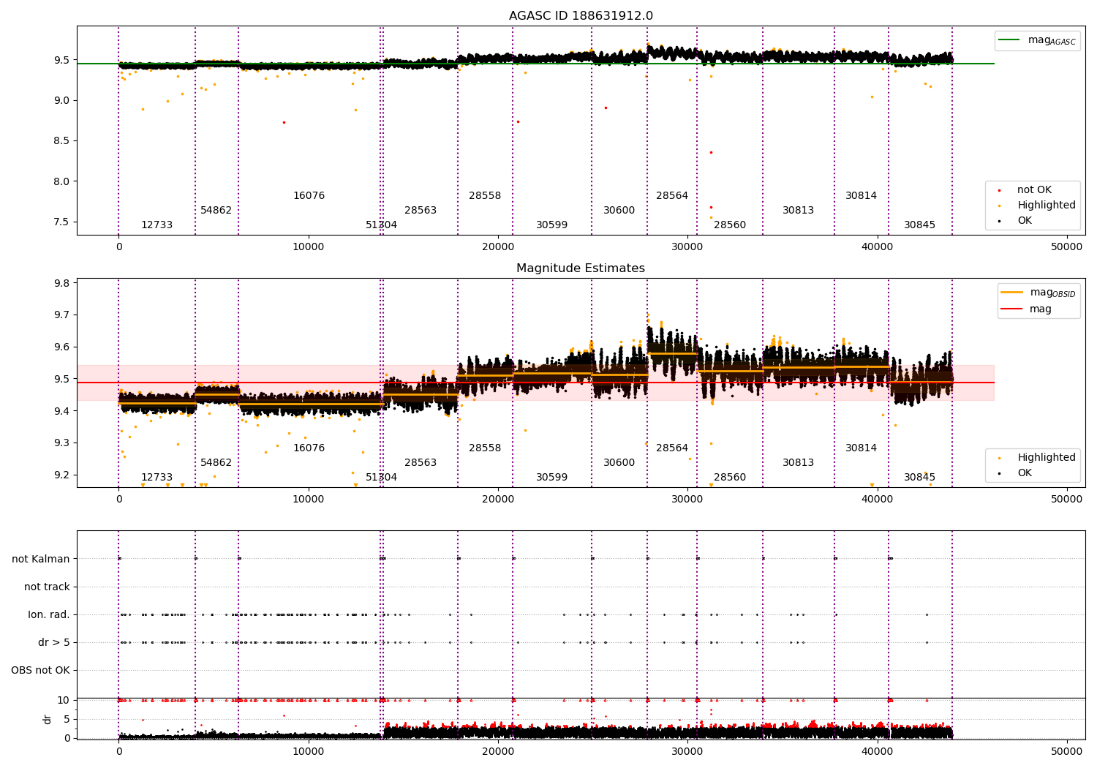Click obsid label 28560 in Magnitude Estimates plot

click(x=730, y=478)
